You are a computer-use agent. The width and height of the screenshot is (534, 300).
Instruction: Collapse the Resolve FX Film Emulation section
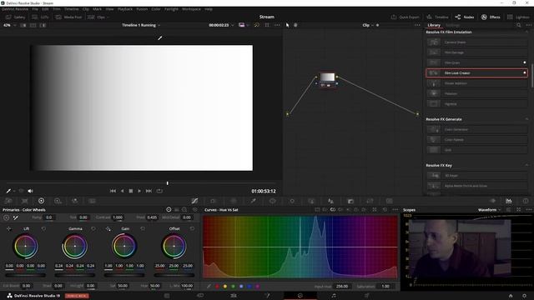[x=526, y=32]
